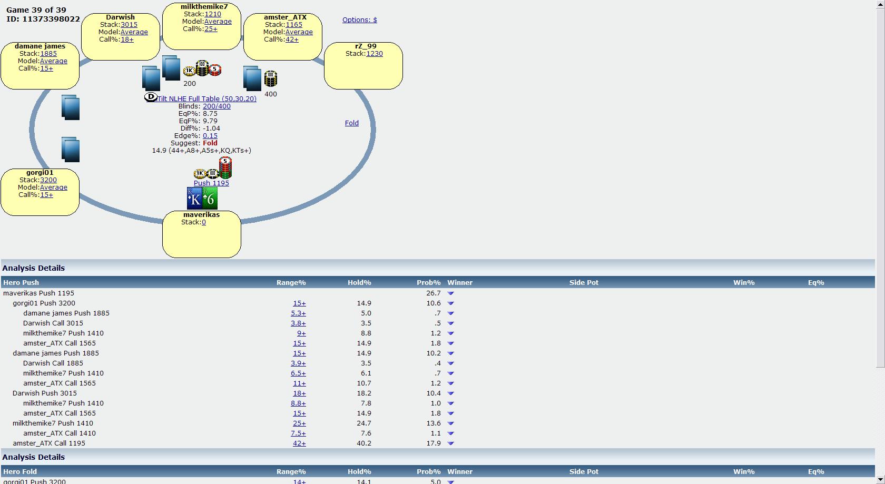Open Blinds 200/400 setting link

(x=217, y=106)
